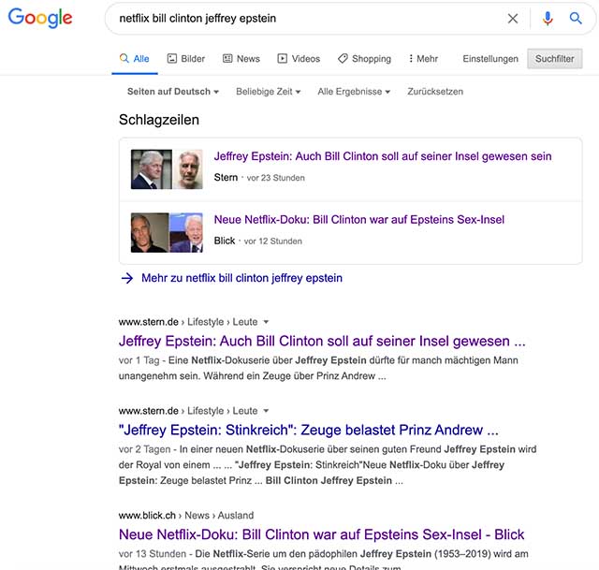
Task: Open Einstellungen settings menu
Action: tap(490, 59)
